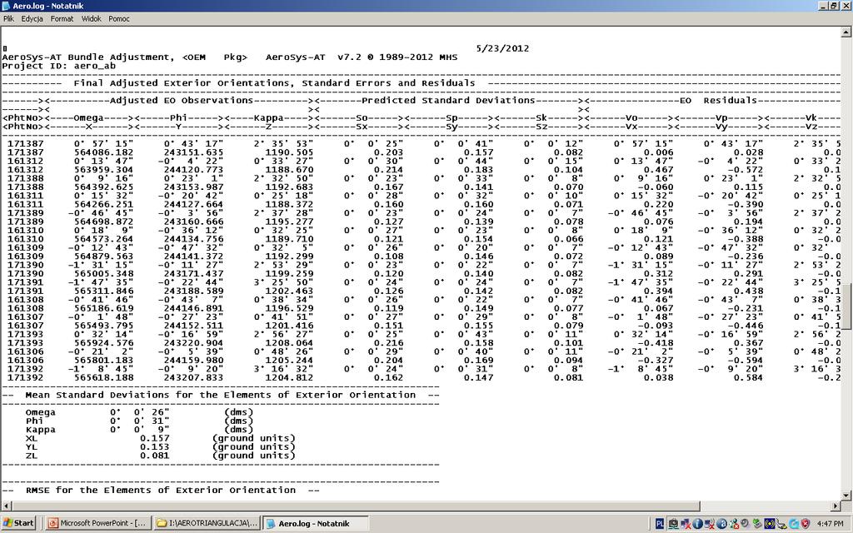The height and width of the screenshot is (533, 853).
Task: Open the Safely Remove Hardware tray icon
Action: coord(756,524)
